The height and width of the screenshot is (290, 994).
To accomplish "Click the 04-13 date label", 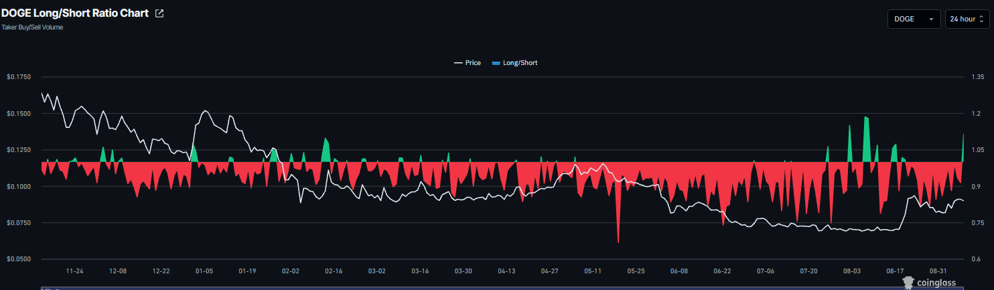I will [x=506, y=271].
